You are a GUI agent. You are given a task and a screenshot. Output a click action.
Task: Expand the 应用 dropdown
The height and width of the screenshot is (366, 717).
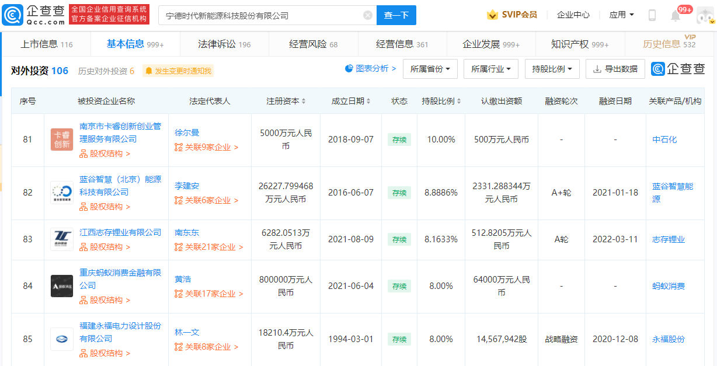point(622,15)
